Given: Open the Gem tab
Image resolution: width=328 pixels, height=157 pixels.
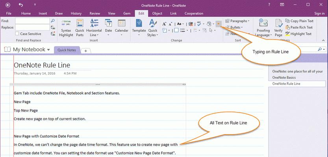Looking at the screenshot, I should pyautogui.click(x=127, y=13).
